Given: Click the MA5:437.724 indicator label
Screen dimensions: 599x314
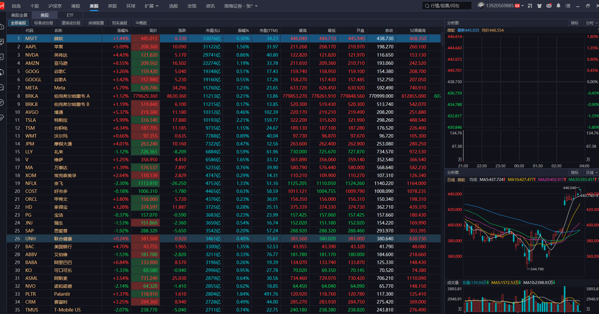Looking at the screenshot, I should [492, 180].
